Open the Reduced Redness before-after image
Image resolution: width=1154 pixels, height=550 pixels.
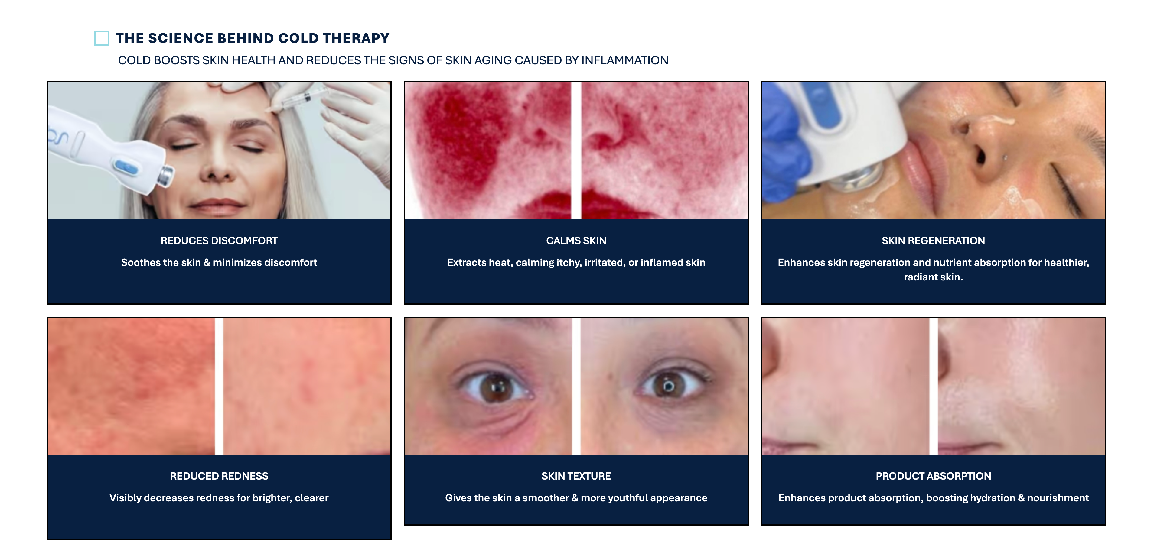(219, 386)
